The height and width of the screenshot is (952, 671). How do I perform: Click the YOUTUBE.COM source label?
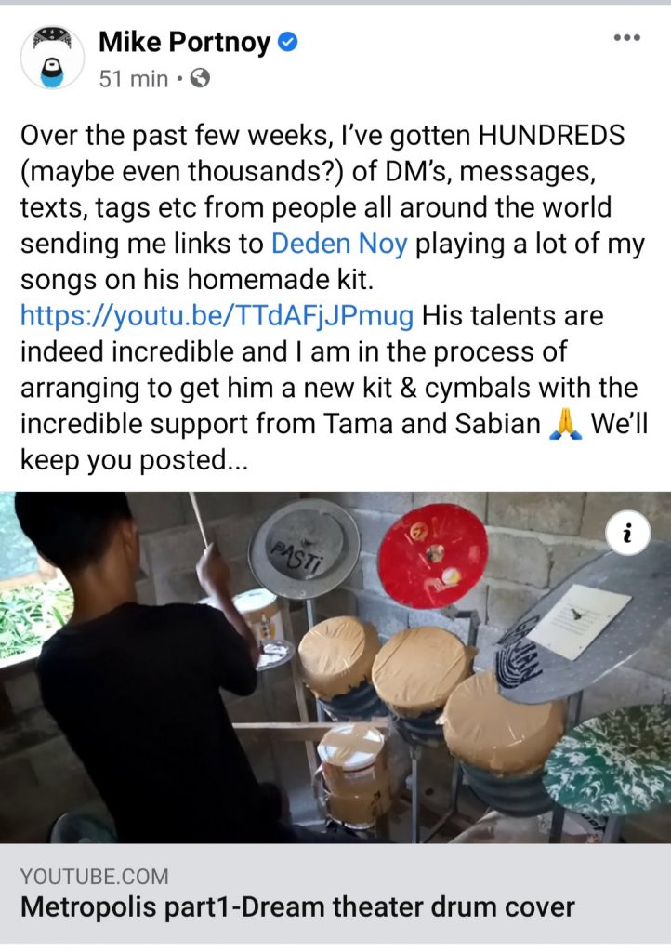click(x=95, y=876)
